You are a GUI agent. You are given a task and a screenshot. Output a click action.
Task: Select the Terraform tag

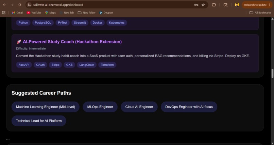point(107,65)
